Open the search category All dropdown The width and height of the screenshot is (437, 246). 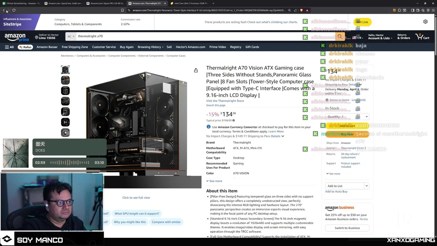pyautogui.click(x=71, y=36)
